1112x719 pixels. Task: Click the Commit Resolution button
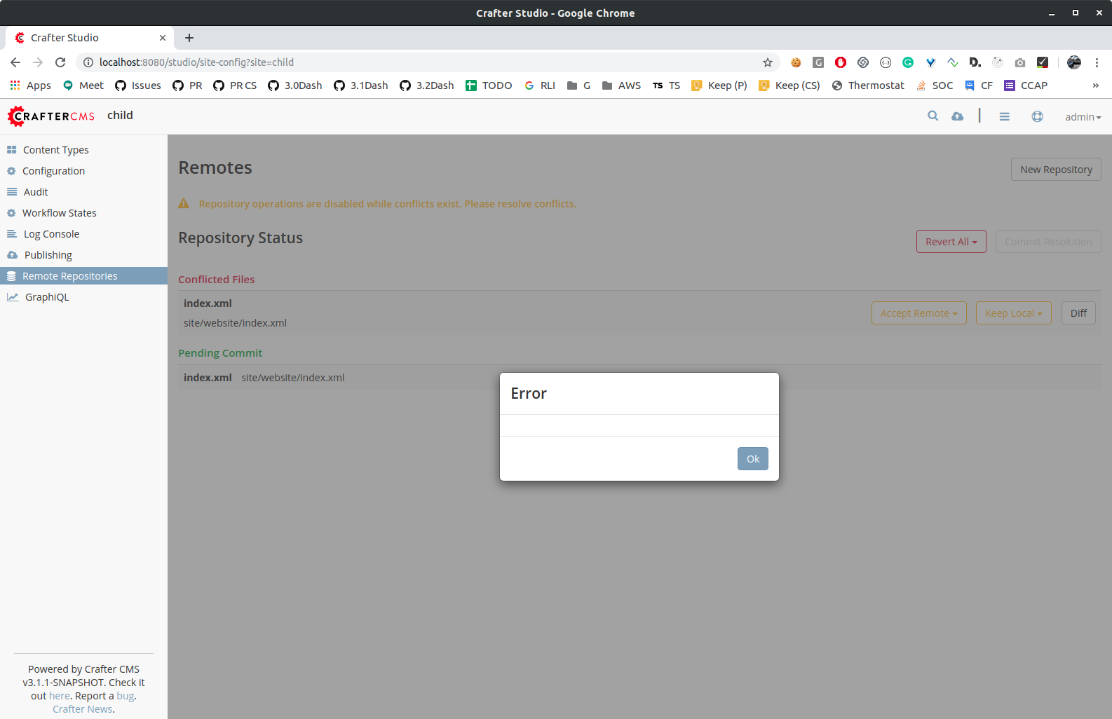[1048, 242]
